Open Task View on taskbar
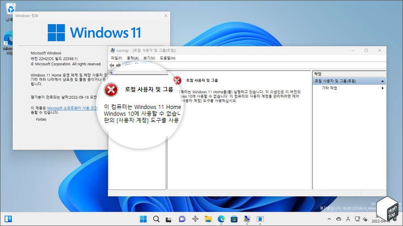 click(169, 219)
